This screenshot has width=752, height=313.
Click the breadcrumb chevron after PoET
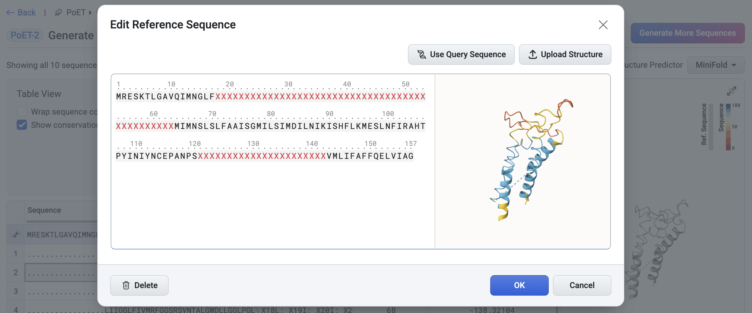(x=89, y=12)
